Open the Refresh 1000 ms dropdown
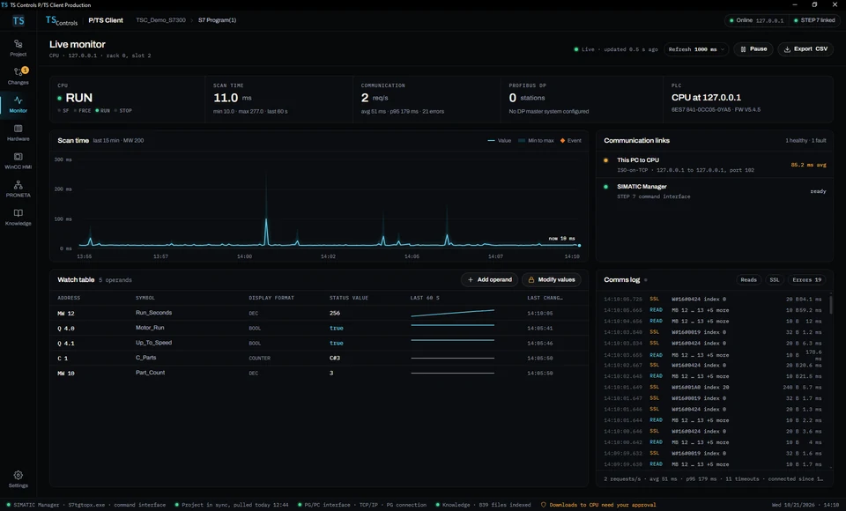 coord(696,49)
